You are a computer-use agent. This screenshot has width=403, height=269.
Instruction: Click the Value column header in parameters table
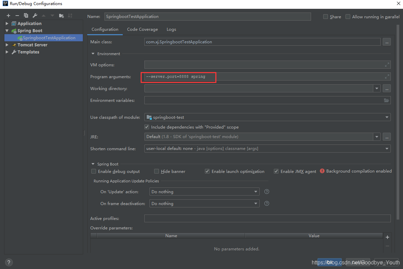314,236
